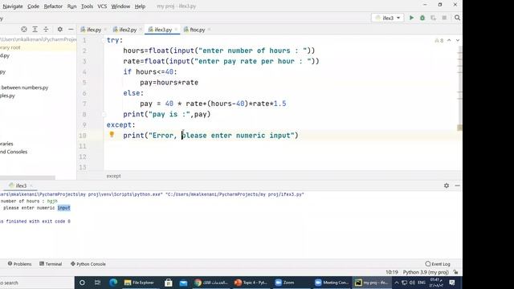
Task: Close the ifex3.py editor tab
Action: pyautogui.click(x=176, y=30)
